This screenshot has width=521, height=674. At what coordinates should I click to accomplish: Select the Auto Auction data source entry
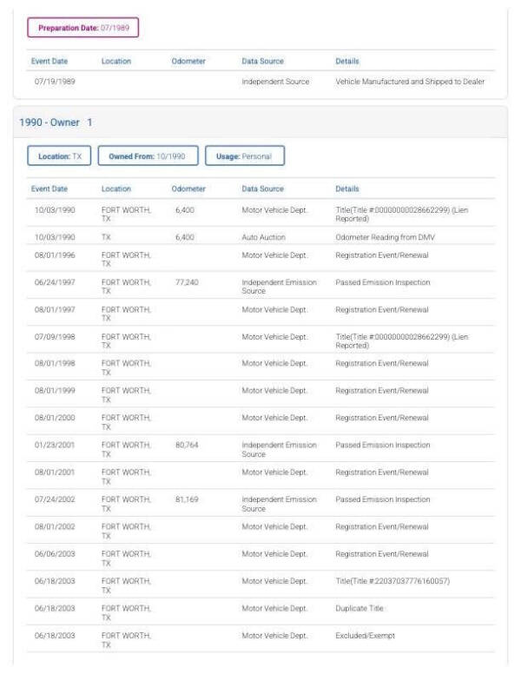[x=263, y=237]
